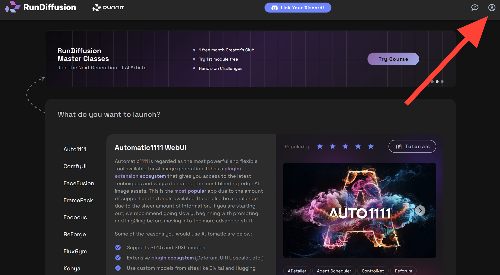Select FaceFusion in the app list

79,183
